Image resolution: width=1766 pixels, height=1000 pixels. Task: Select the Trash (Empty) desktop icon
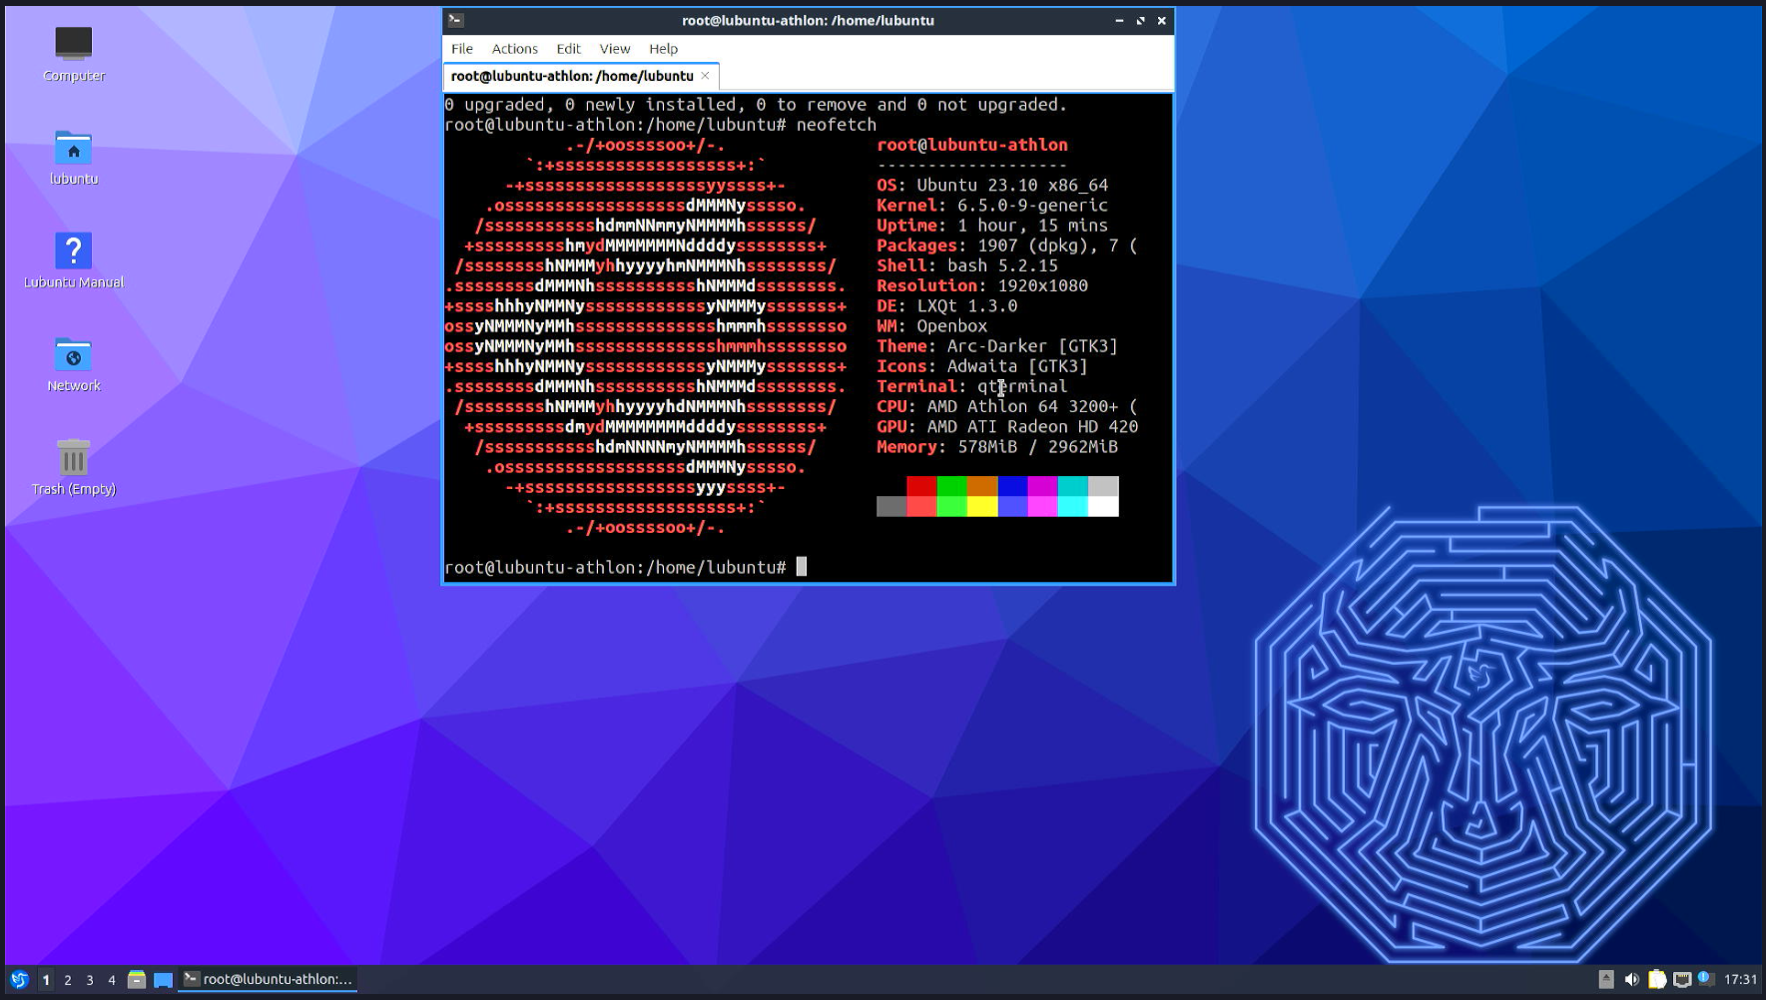(x=73, y=467)
